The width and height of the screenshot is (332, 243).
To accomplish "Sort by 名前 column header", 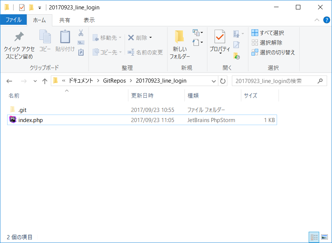I will (x=14, y=96).
